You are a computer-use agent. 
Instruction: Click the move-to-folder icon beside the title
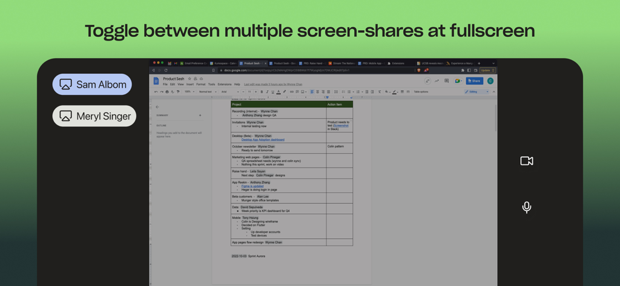pyautogui.click(x=196, y=79)
